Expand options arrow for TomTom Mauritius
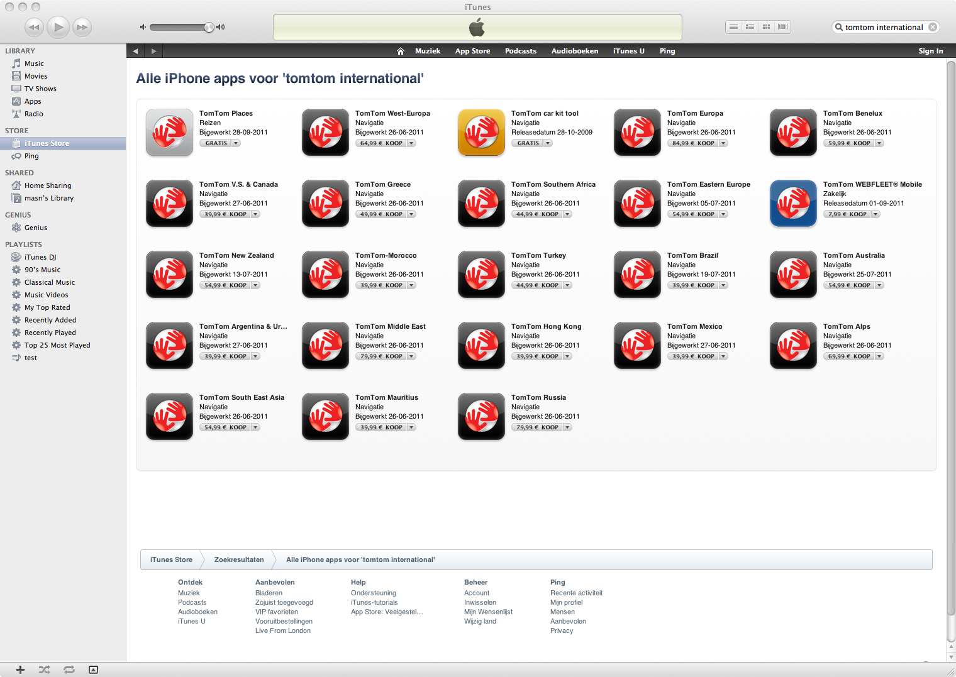The height and width of the screenshot is (677, 956). [411, 427]
